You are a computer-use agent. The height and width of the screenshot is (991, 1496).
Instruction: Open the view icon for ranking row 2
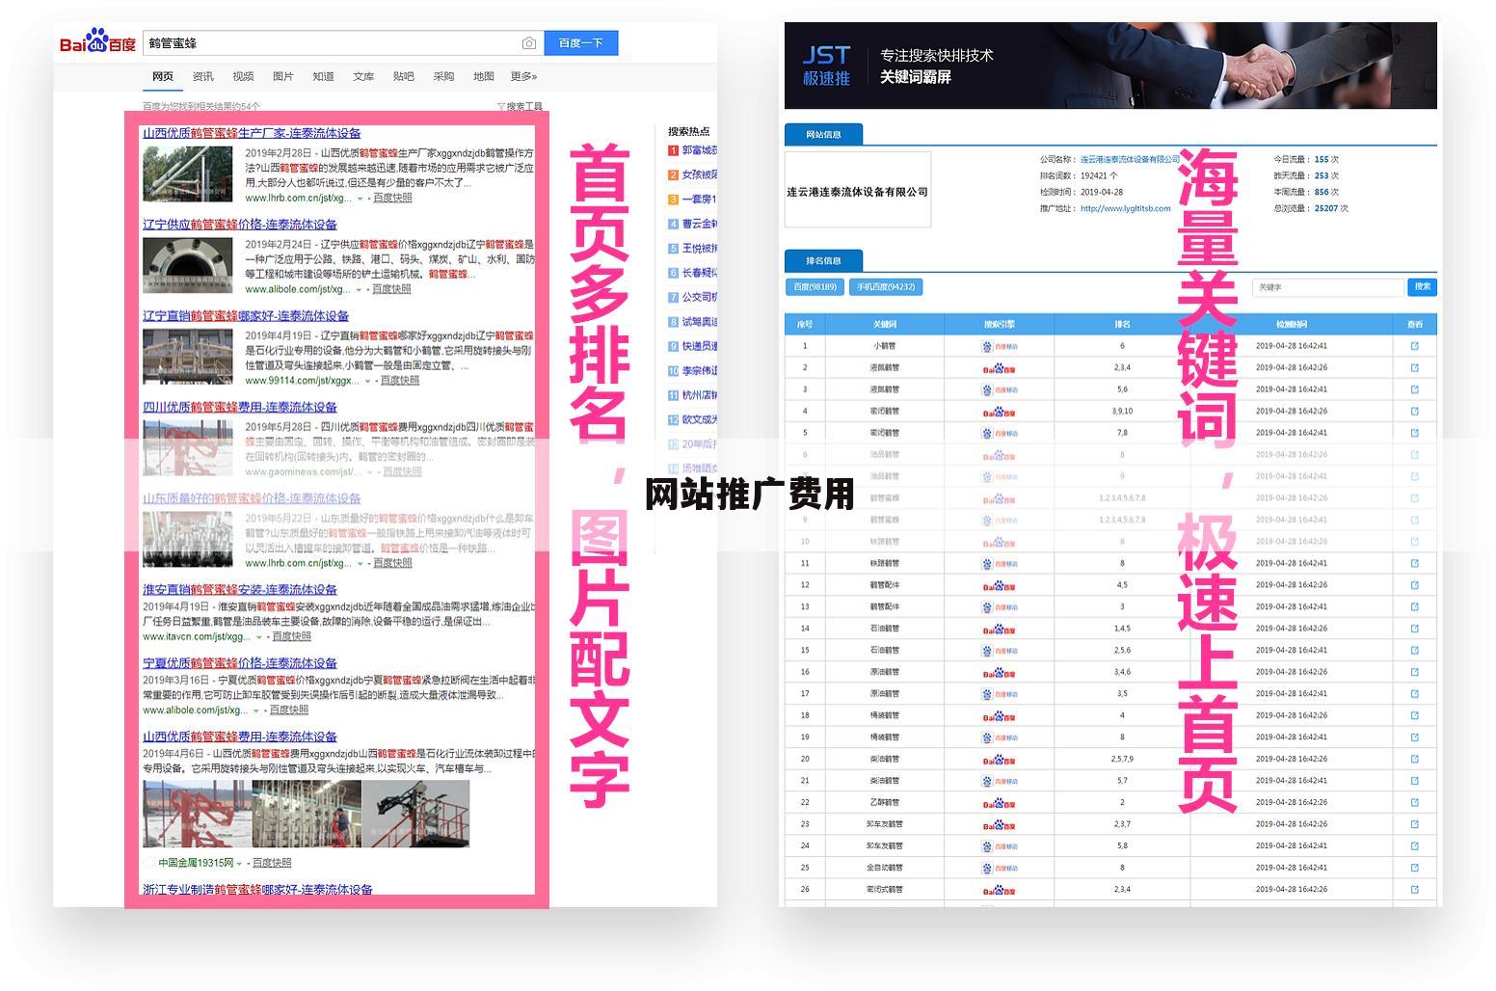(x=1414, y=367)
